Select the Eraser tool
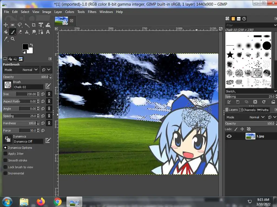277x207 pixels. [19, 32]
